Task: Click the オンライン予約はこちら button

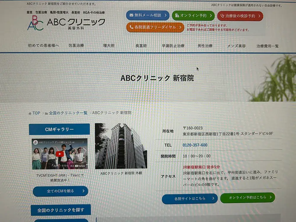Action: point(247,197)
